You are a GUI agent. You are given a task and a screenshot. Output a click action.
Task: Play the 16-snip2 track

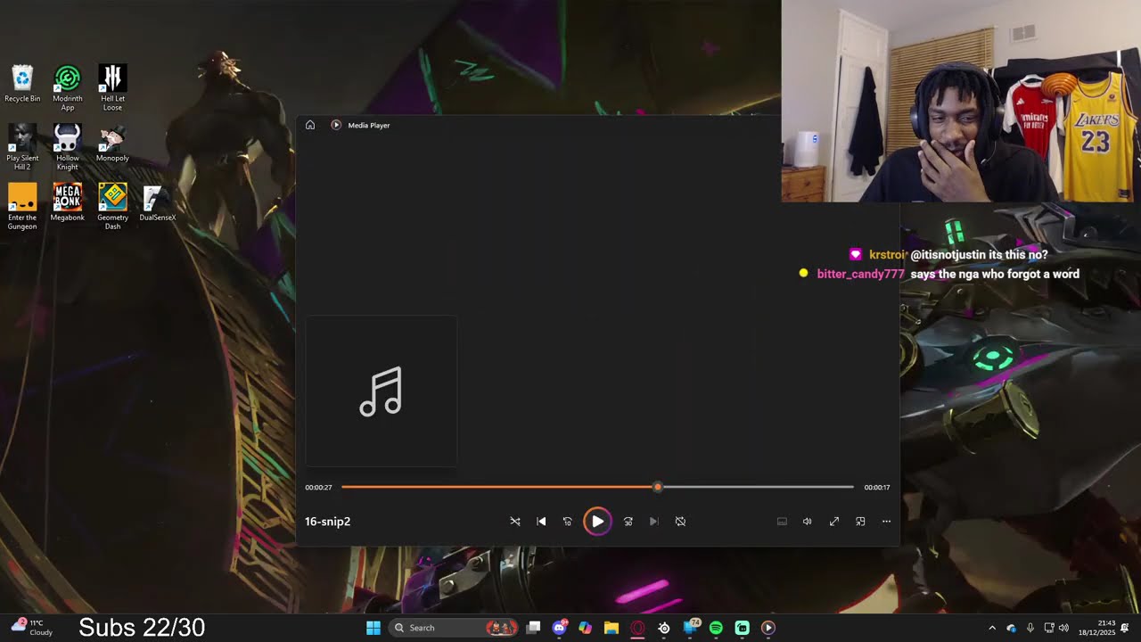point(597,522)
